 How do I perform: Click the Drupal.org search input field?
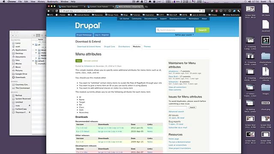tap(175, 30)
